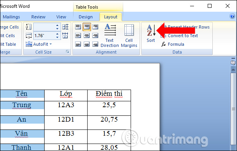Click the cell containing 15,7
The image size is (237, 151).
[109, 137]
